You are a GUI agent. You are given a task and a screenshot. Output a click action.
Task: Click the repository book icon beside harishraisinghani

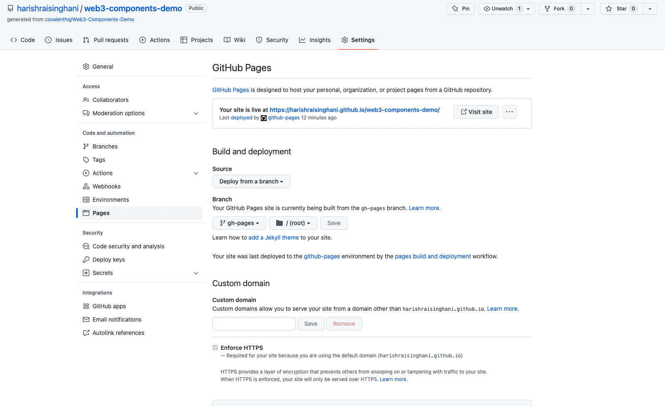tap(10, 8)
